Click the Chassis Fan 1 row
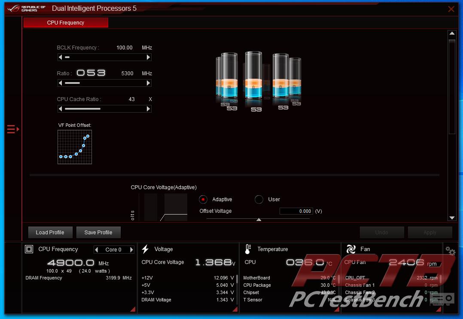Screen dimensions: 463x319 pyautogui.click(x=391, y=285)
